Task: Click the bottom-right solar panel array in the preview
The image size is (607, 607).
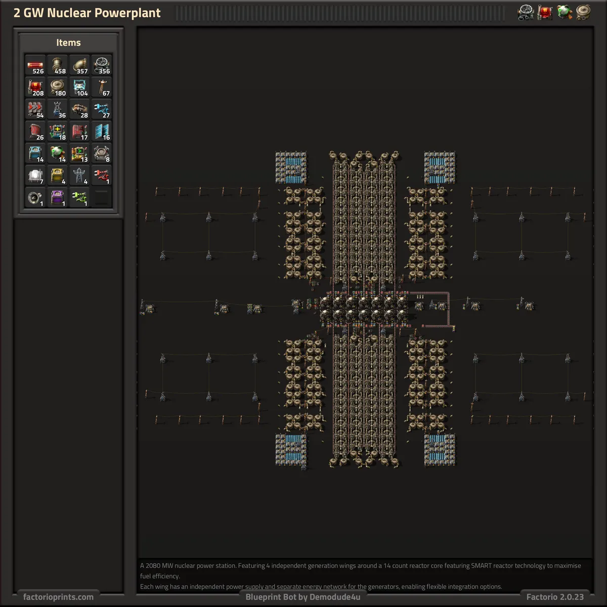Action: 439,449
